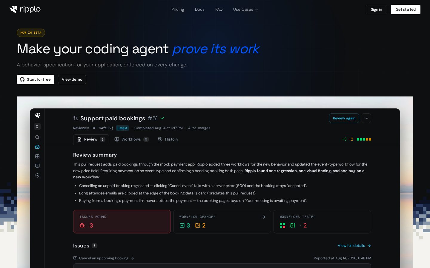Click the +3 ~2 change counts
The image size is (430, 268).
[x=348, y=139]
